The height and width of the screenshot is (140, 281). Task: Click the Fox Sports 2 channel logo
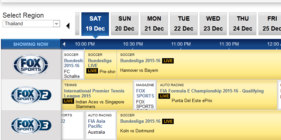click(31, 95)
